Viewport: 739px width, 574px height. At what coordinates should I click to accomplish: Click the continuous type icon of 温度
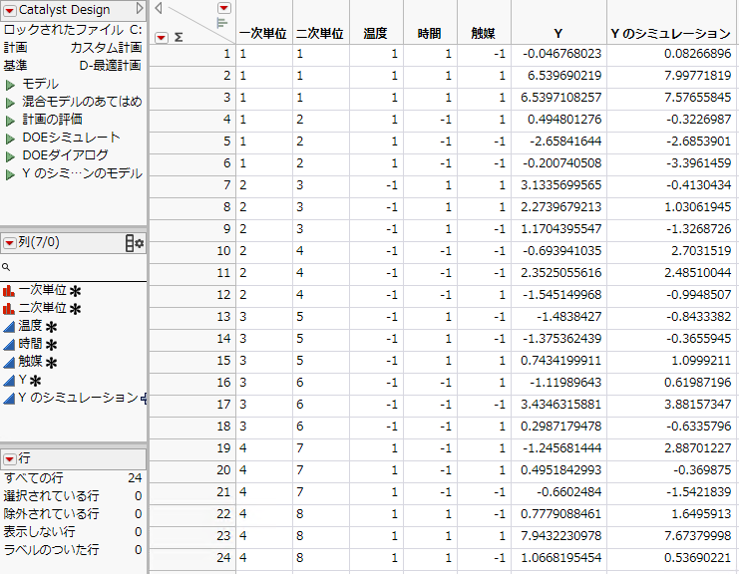(x=9, y=327)
